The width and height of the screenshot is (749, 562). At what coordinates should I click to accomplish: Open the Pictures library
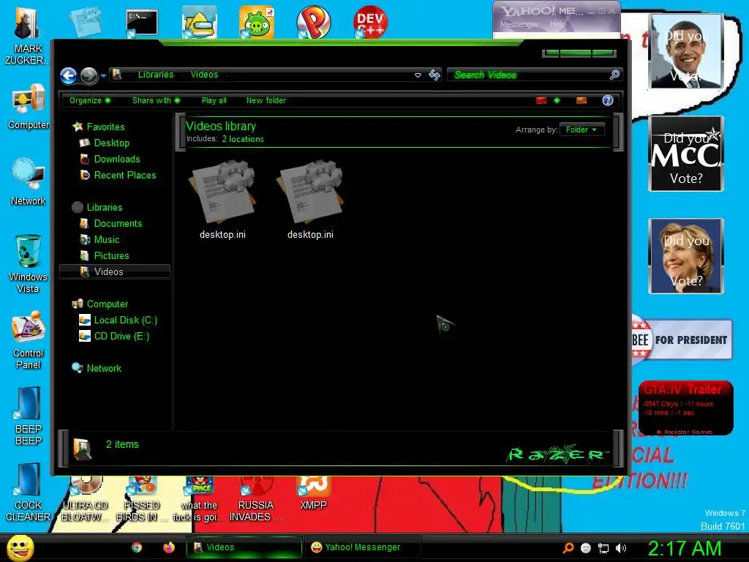point(111,255)
